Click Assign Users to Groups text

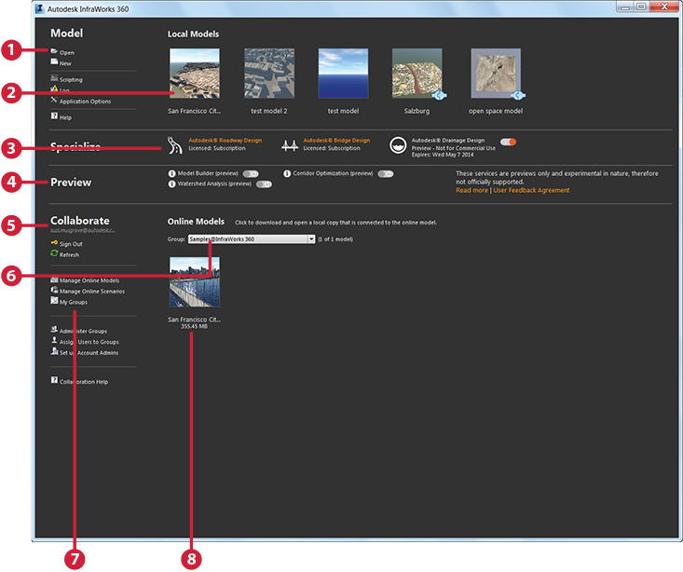tap(89, 342)
